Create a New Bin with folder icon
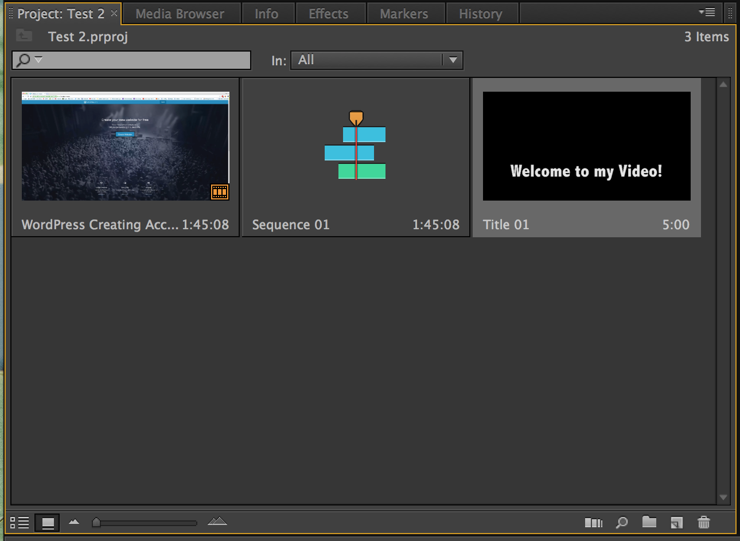 (649, 522)
